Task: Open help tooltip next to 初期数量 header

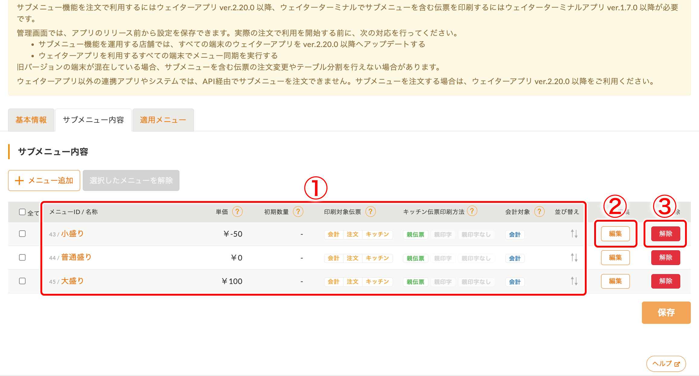Action: coord(298,212)
